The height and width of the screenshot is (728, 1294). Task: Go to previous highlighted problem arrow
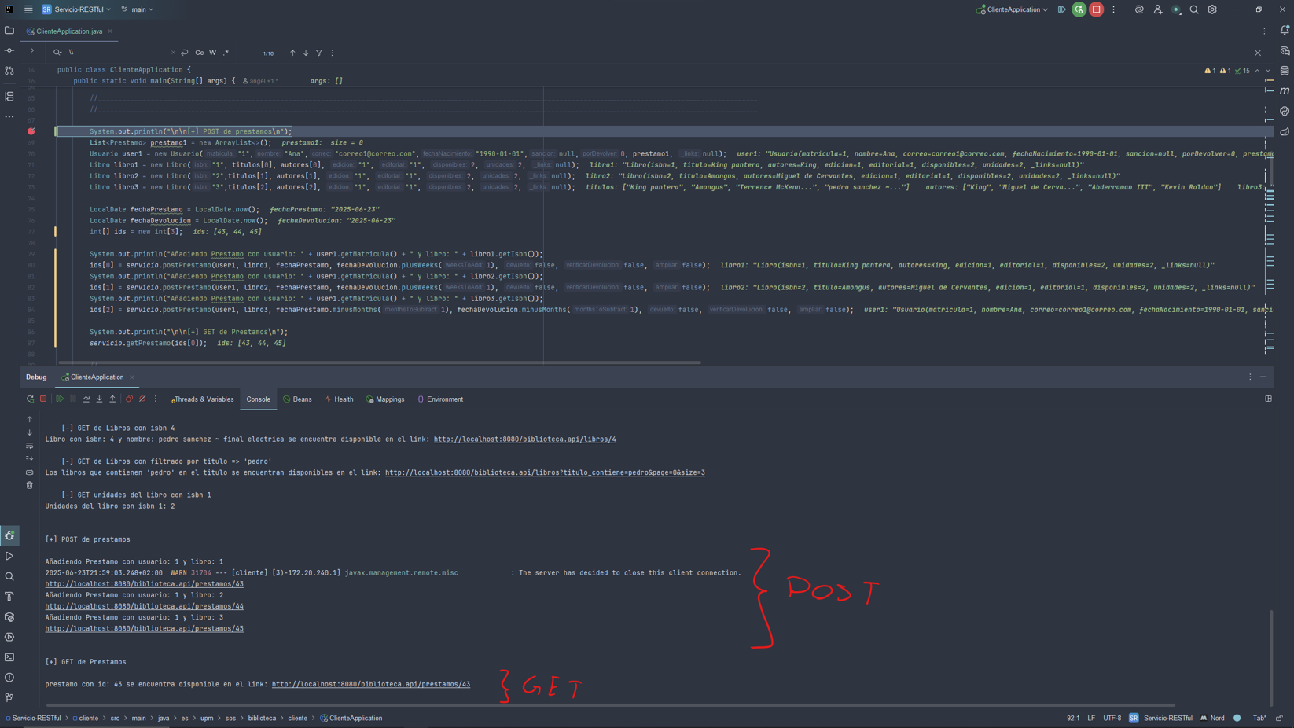click(x=1257, y=71)
